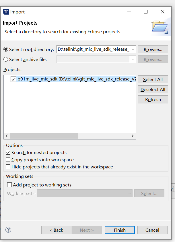The height and width of the screenshot is (242, 175).
Task: Enable 'Copy projects into workspace'
Action: 8,160
